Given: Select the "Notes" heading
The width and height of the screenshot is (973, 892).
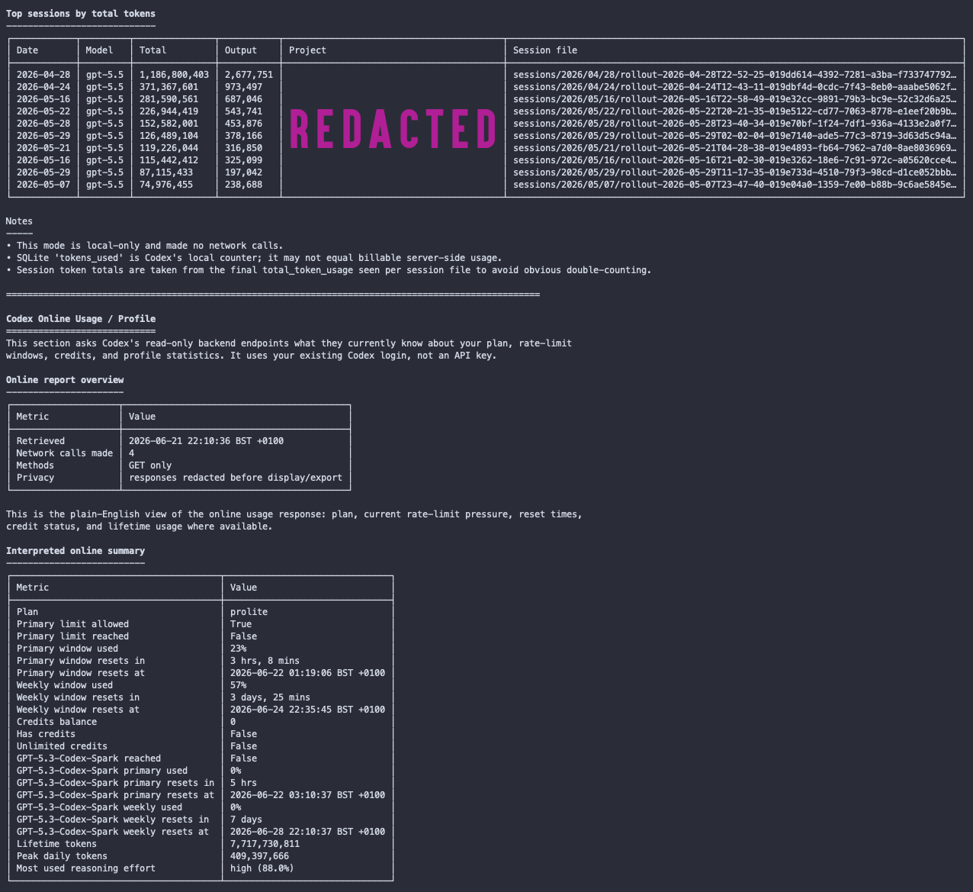Looking at the screenshot, I should click(x=19, y=221).
